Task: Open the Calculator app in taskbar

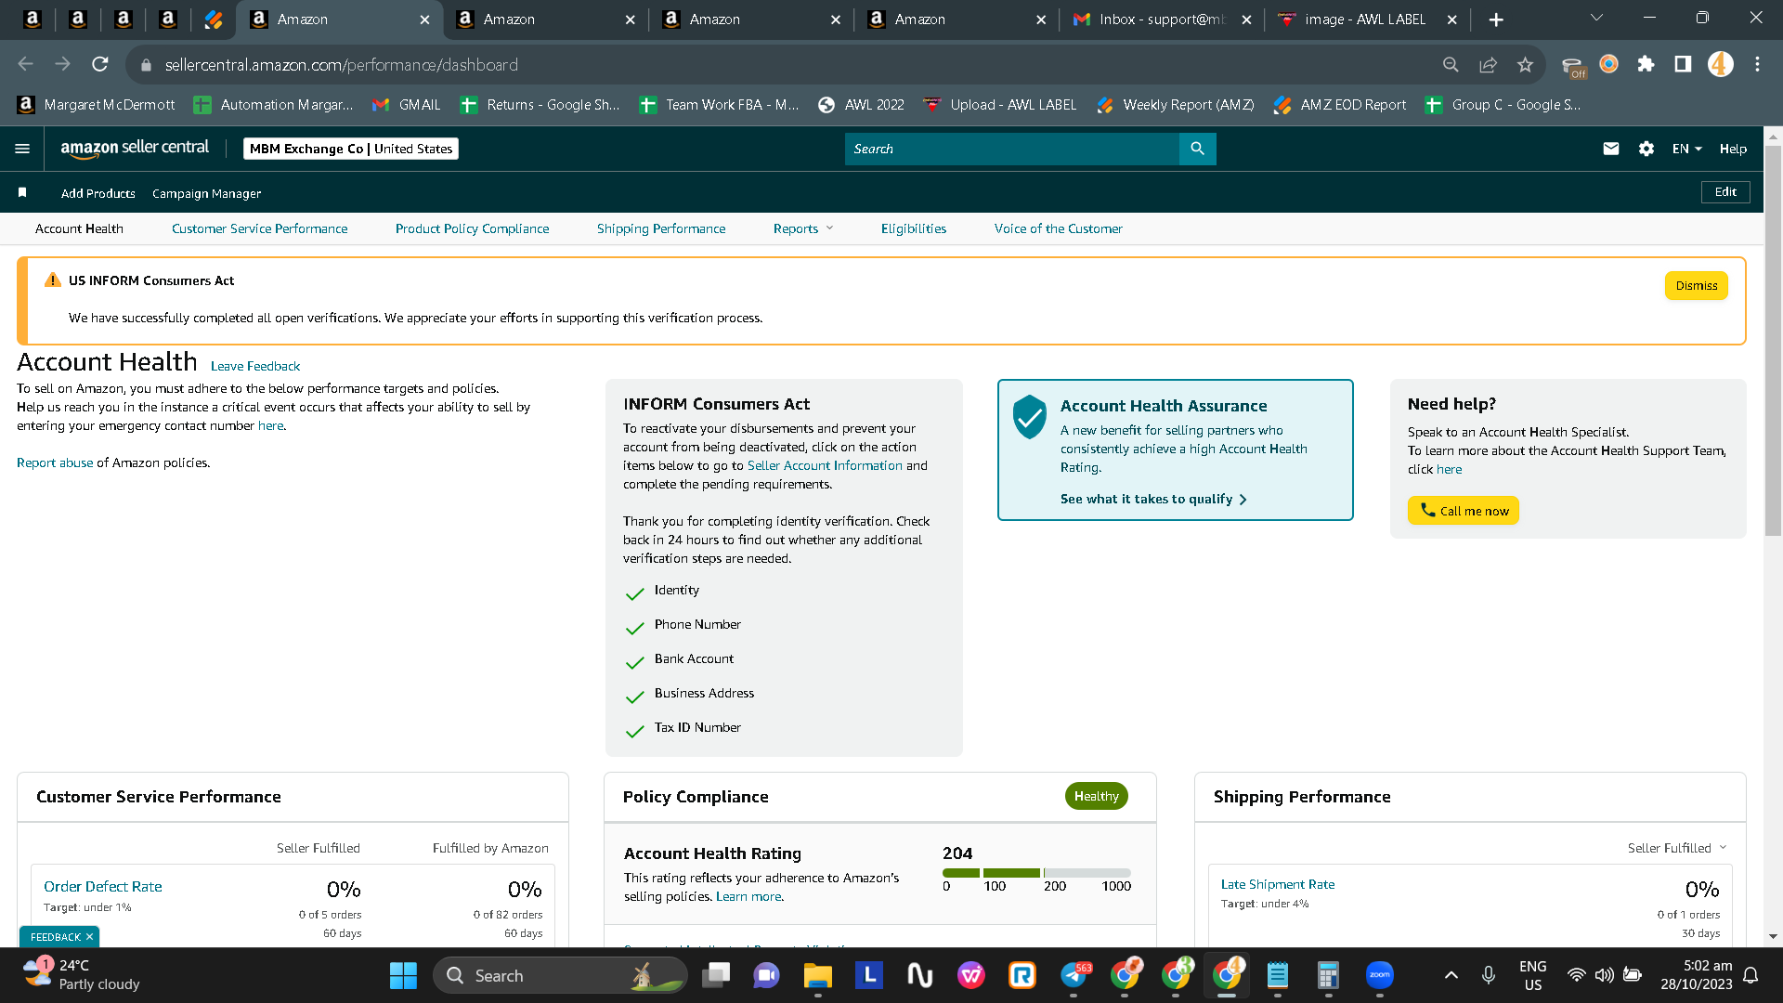Action: tap(1328, 975)
